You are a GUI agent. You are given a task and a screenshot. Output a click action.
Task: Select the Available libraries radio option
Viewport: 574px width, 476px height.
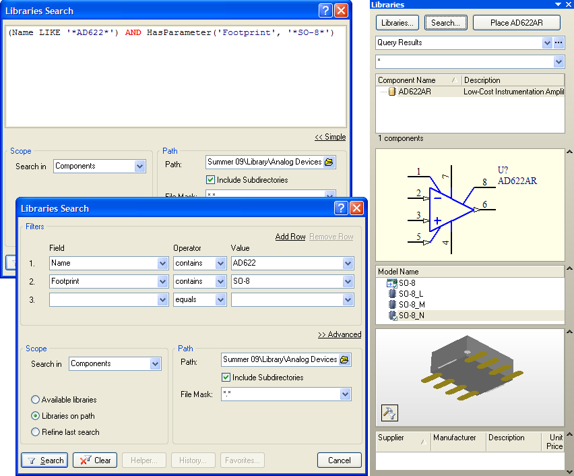coord(36,400)
